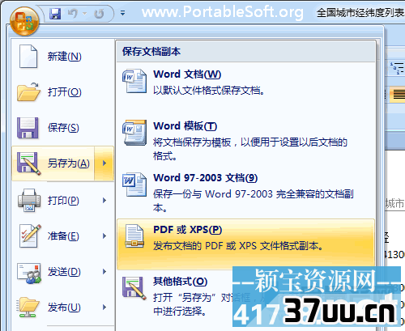The height and width of the screenshot is (331, 405).
Task: Click the 其他格式(O) disk pencil icon
Action: tap(134, 288)
